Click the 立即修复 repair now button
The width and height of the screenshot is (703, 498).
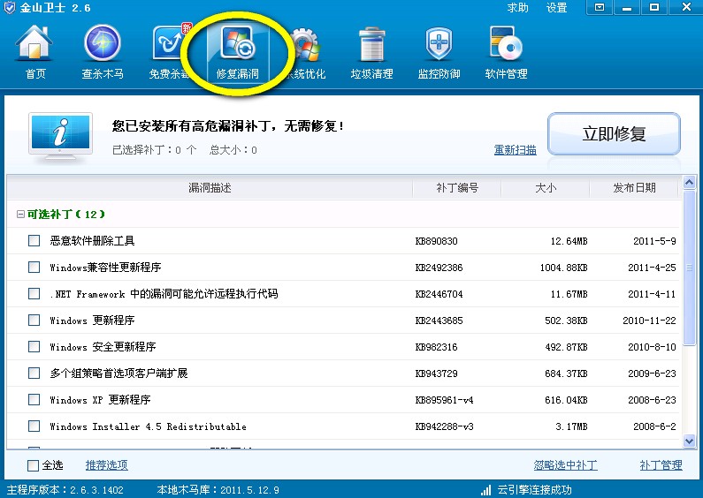(x=614, y=134)
